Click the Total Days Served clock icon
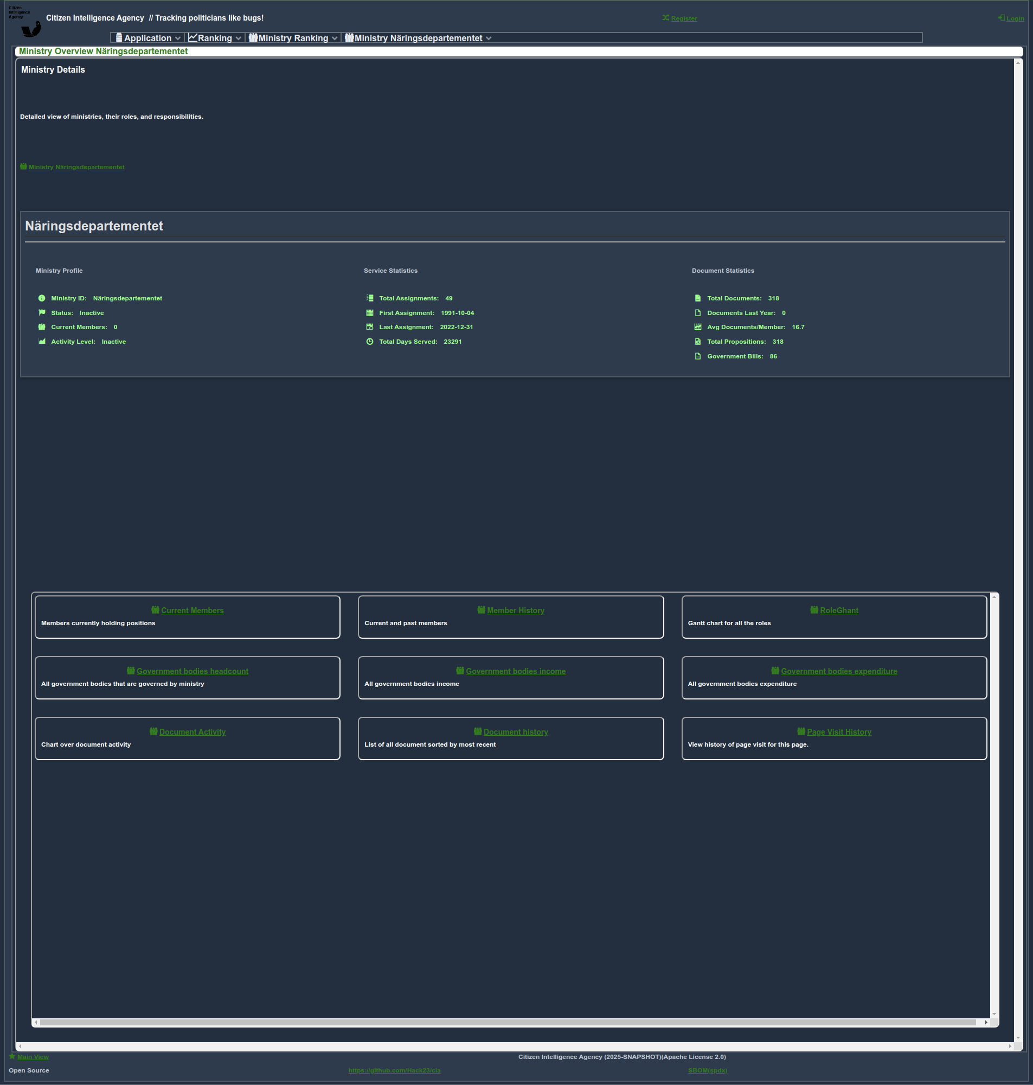The height and width of the screenshot is (1085, 1033). 370,342
